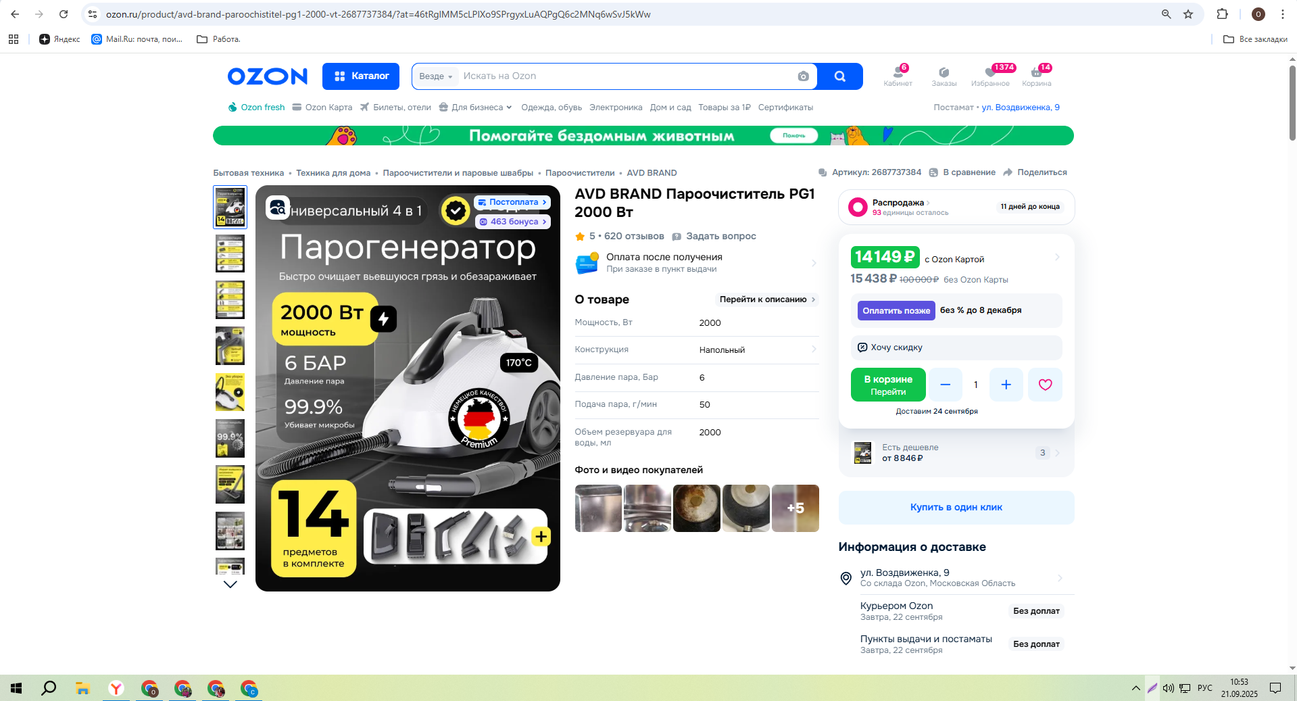The height and width of the screenshot is (701, 1297).
Task: Open the +5 buyer photos thumbnail
Action: click(796, 508)
